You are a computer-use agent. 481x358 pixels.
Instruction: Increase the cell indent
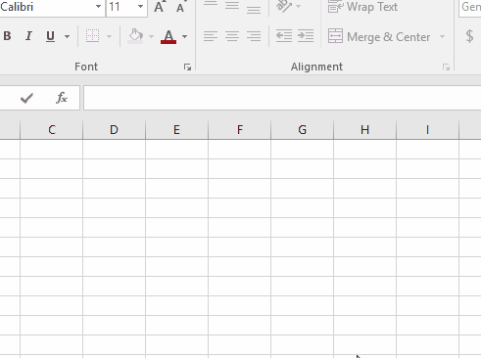[x=306, y=36]
